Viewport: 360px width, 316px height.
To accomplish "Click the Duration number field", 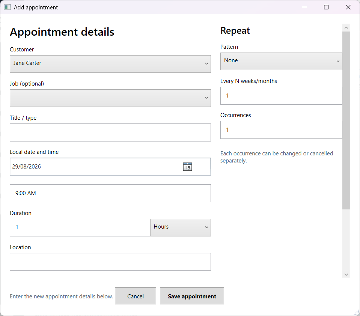I will 80,227.
